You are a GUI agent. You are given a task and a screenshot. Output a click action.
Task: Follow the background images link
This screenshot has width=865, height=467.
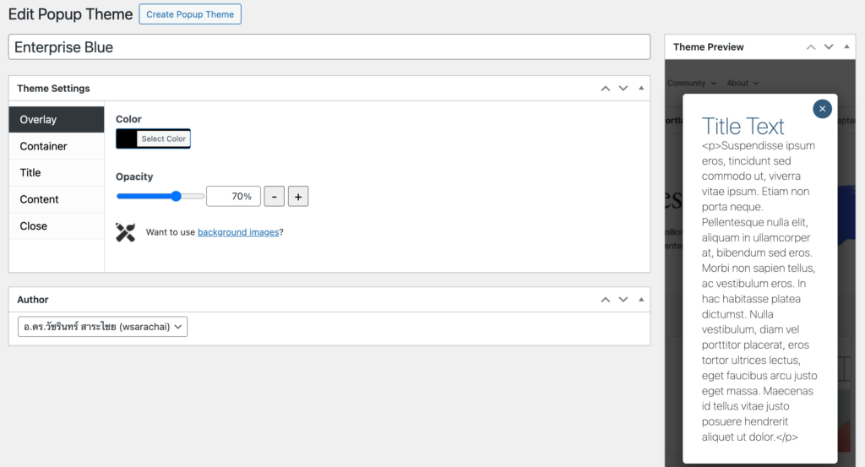click(238, 232)
